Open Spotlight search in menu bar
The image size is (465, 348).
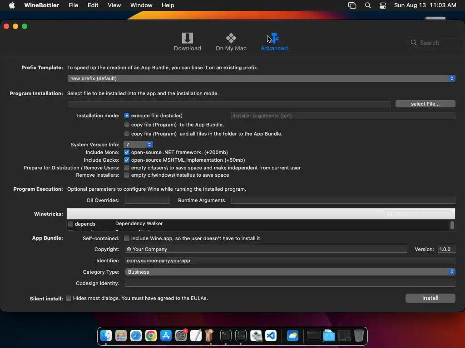point(368,5)
